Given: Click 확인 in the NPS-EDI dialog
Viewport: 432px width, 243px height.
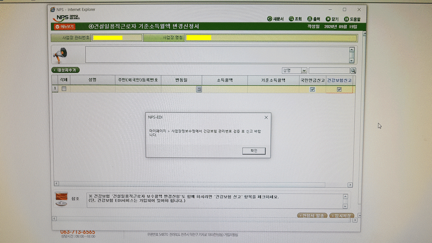Looking at the screenshot, I should pos(254,151).
